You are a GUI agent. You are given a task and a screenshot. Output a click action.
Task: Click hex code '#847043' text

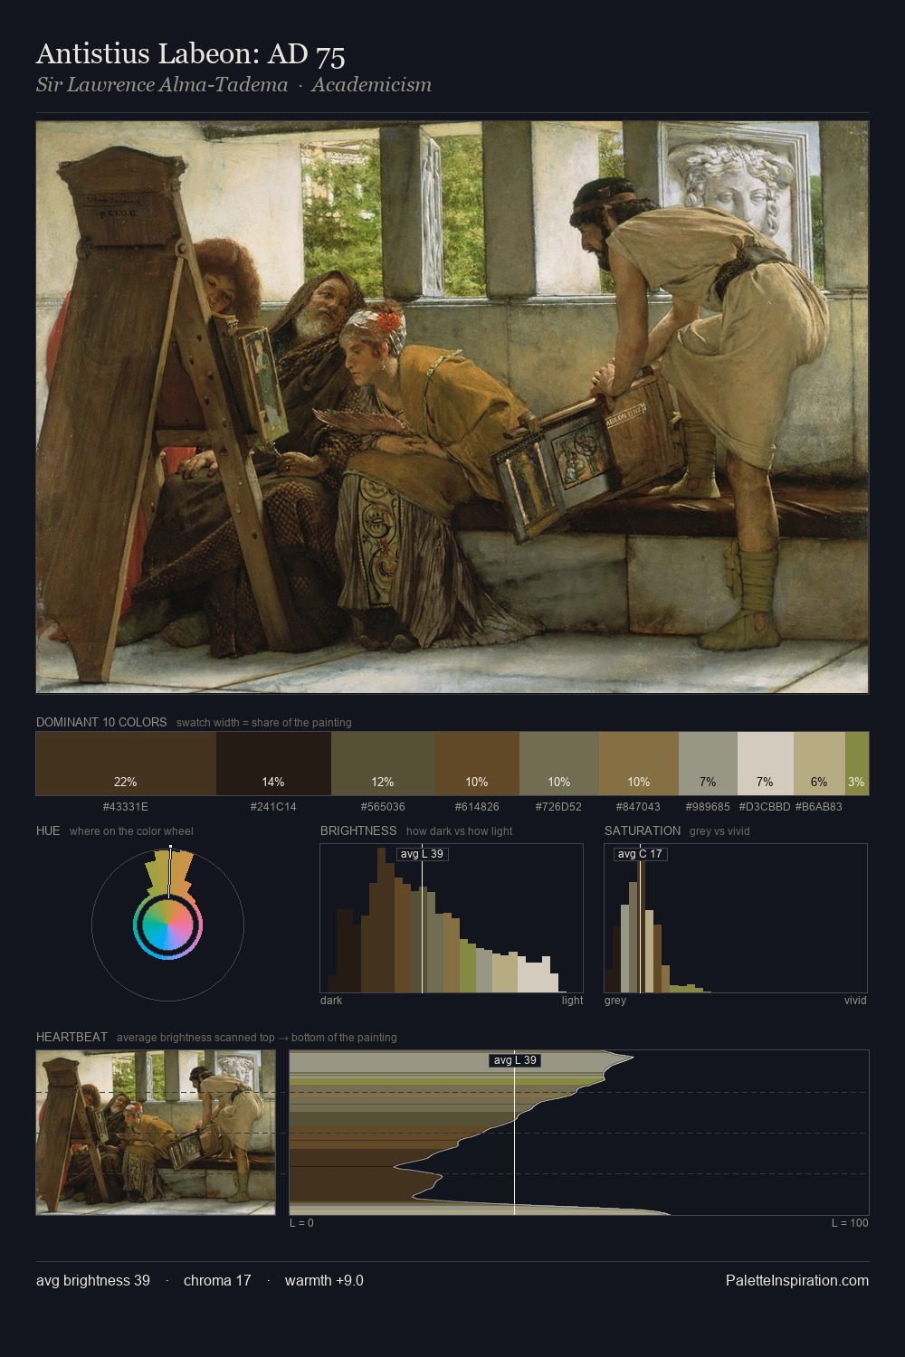[639, 807]
